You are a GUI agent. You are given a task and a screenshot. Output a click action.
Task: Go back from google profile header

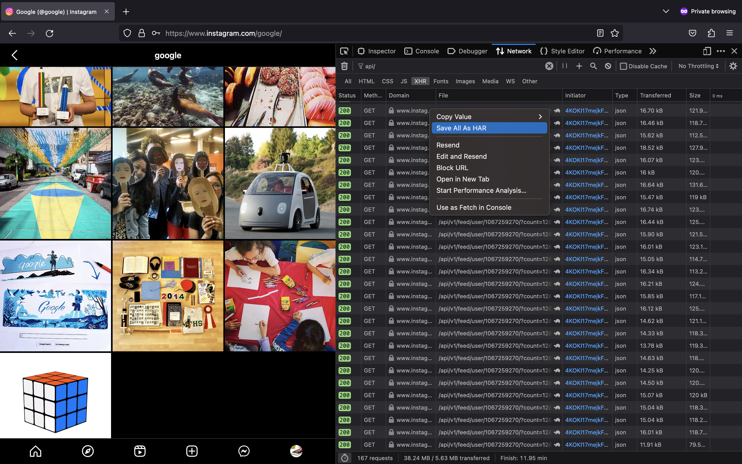[14, 55]
